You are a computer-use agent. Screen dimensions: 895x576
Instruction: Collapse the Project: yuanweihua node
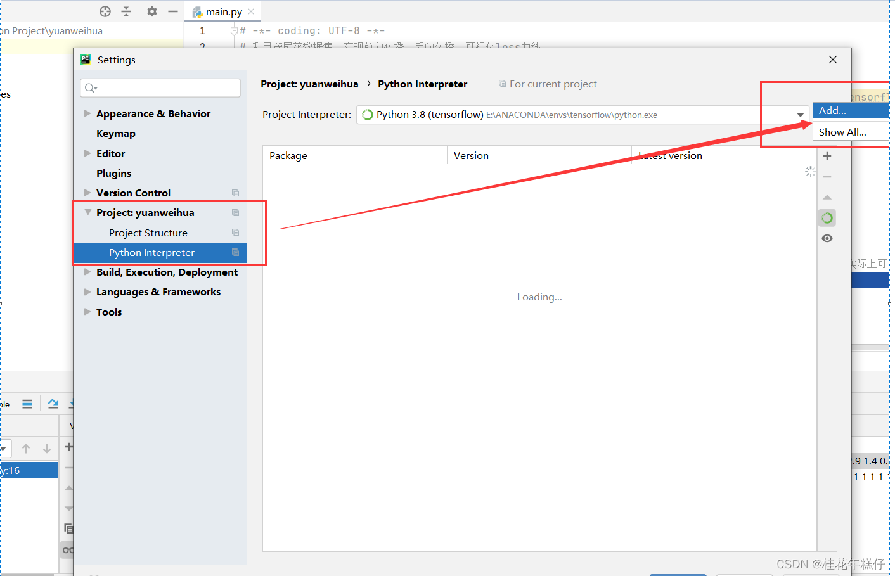[x=87, y=212]
